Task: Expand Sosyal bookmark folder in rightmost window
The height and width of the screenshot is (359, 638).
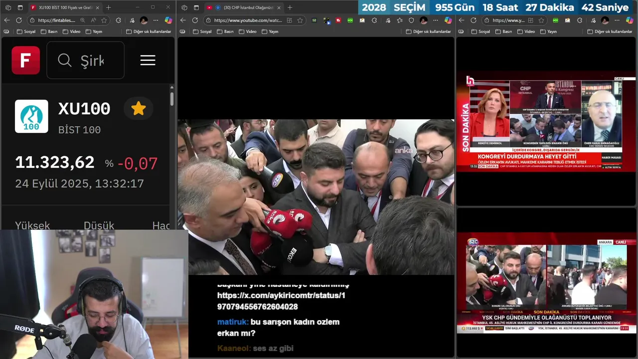Action: pos(481,31)
